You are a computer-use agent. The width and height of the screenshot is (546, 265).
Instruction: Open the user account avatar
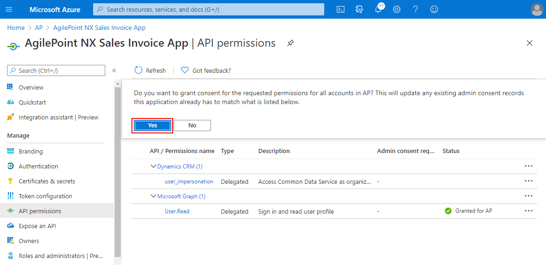tap(537, 9)
